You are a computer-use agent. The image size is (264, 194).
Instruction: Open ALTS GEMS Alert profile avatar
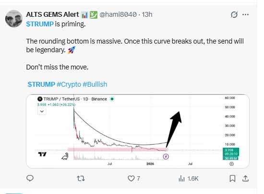click(14, 19)
